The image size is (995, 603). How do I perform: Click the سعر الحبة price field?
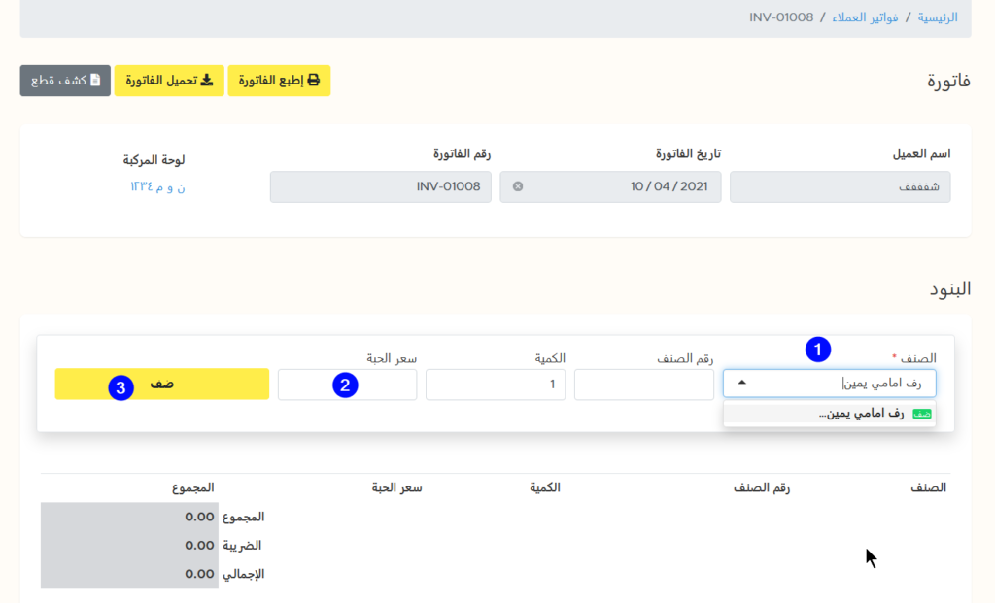coord(347,384)
